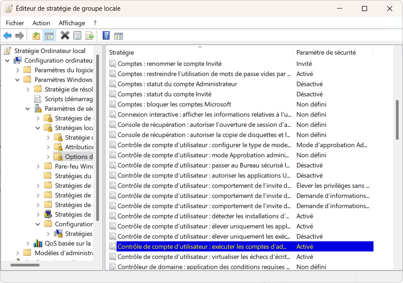Expand the QoS basée sur la stratégie node
The image size is (403, 283).
(28, 243)
